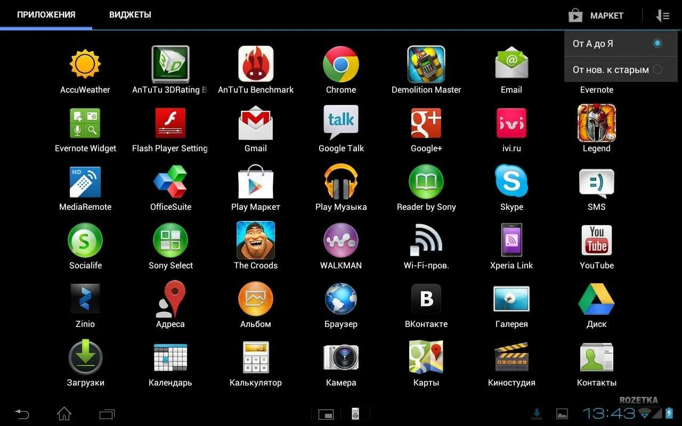The image size is (682, 426).
Task: Show recent apps list
Action: click(x=107, y=414)
